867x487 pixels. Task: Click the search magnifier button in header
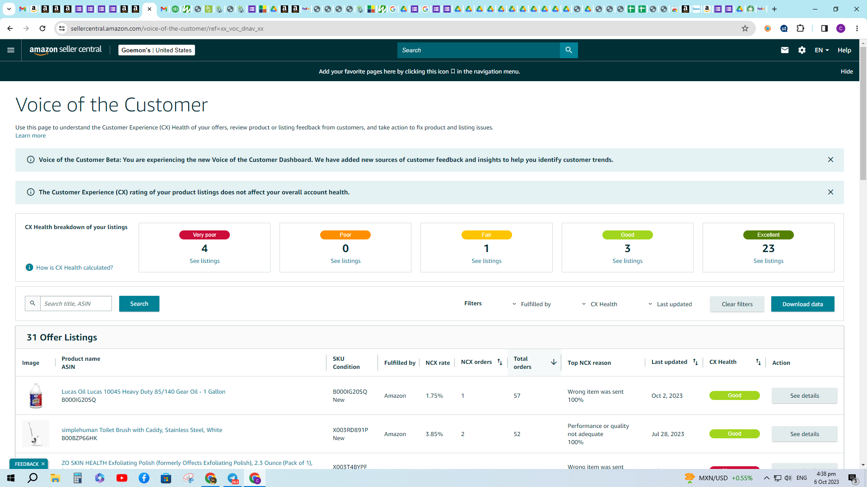click(x=569, y=50)
